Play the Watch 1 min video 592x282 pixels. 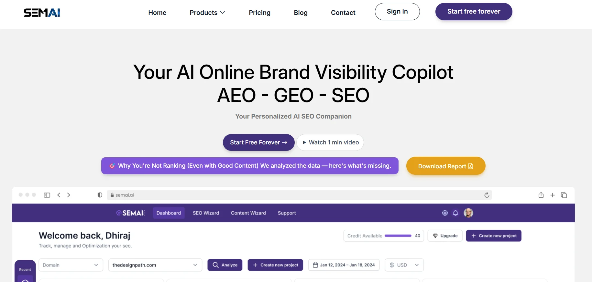point(330,142)
